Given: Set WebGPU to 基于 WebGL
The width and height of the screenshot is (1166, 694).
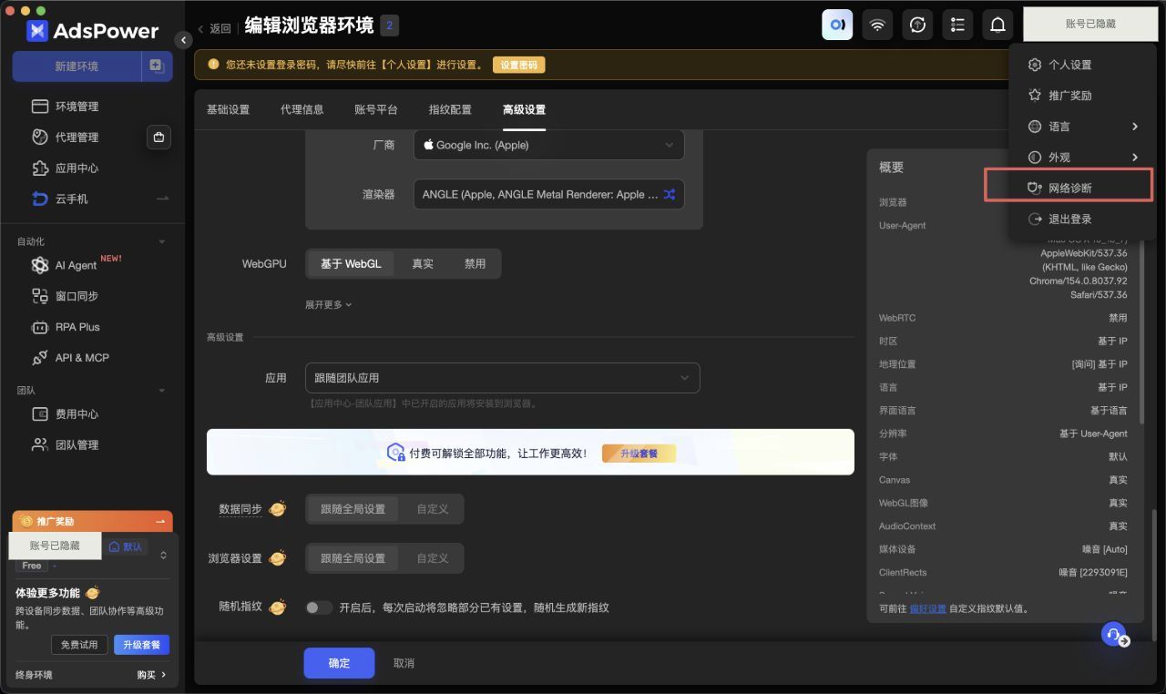Looking at the screenshot, I should [351, 264].
